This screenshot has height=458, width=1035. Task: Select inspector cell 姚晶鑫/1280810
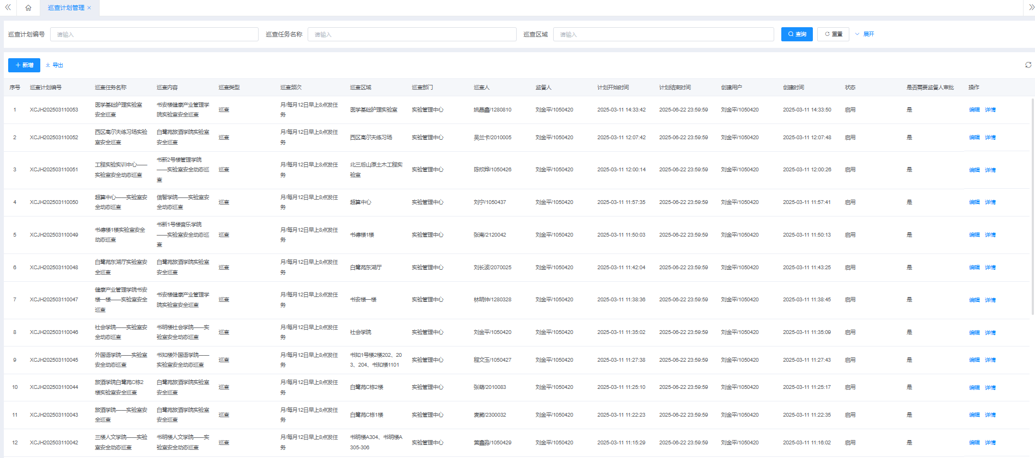[x=492, y=110]
